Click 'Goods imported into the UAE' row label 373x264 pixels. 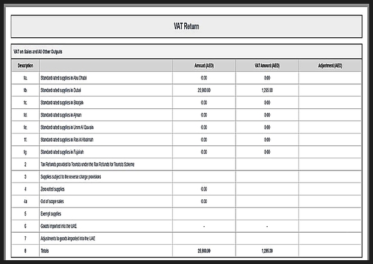pyautogui.click(x=59, y=226)
